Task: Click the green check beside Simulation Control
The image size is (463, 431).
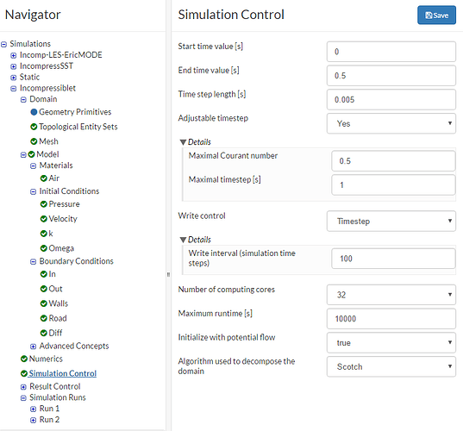Action: pyautogui.click(x=24, y=374)
